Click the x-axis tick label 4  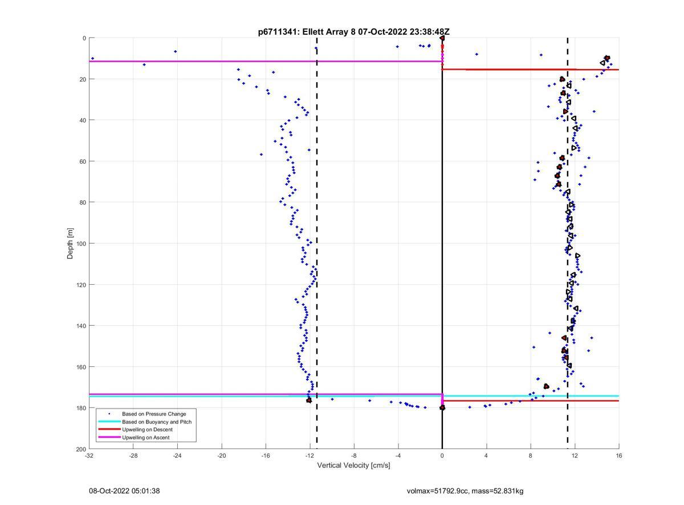click(x=486, y=455)
